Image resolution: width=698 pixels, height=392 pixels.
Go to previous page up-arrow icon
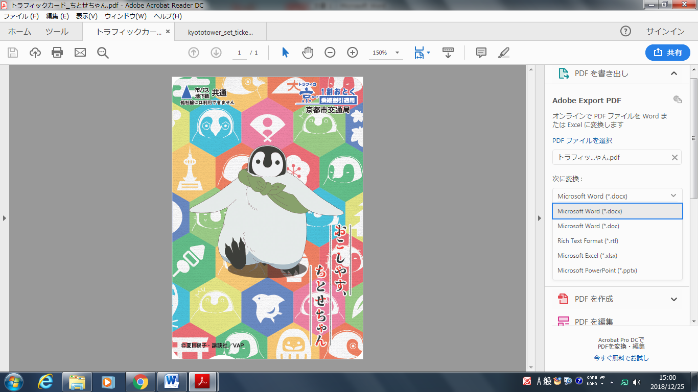click(x=194, y=53)
